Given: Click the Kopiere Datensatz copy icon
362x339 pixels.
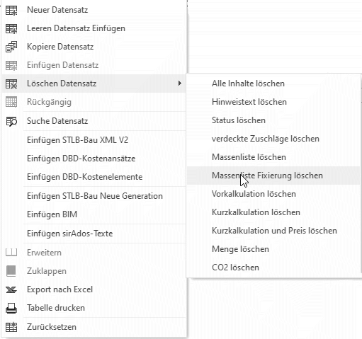Looking at the screenshot, I should point(11,47).
